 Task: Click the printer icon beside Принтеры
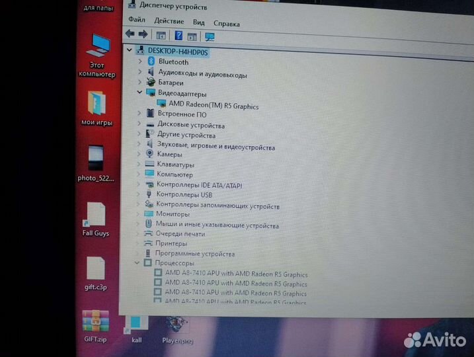pyautogui.click(x=148, y=243)
